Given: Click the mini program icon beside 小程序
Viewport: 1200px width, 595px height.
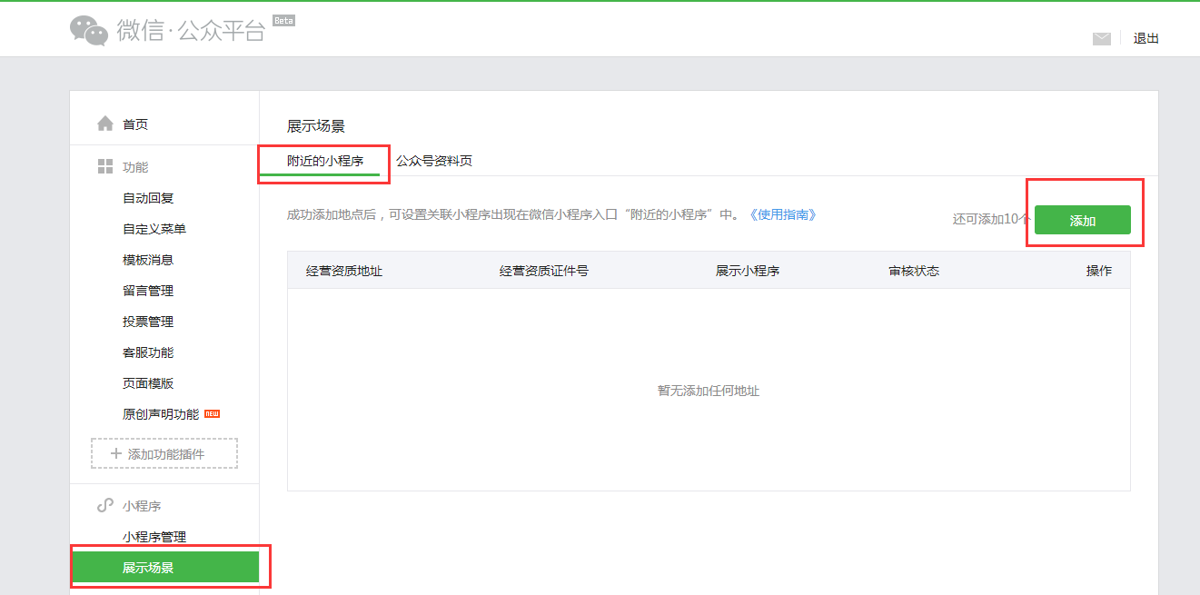Looking at the screenshot, I should pyautogui.click(x=105, y=506).
